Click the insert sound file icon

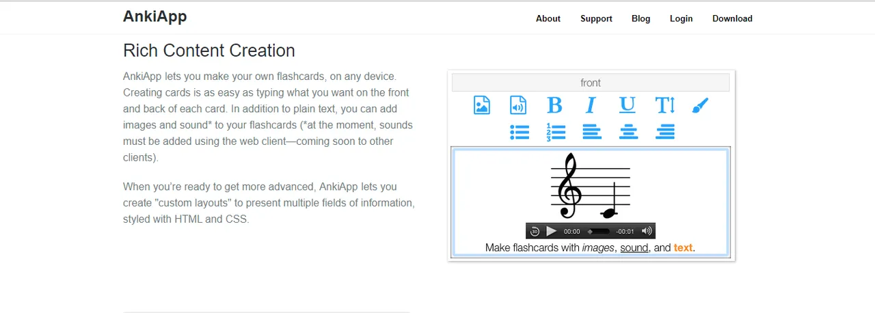518,105
